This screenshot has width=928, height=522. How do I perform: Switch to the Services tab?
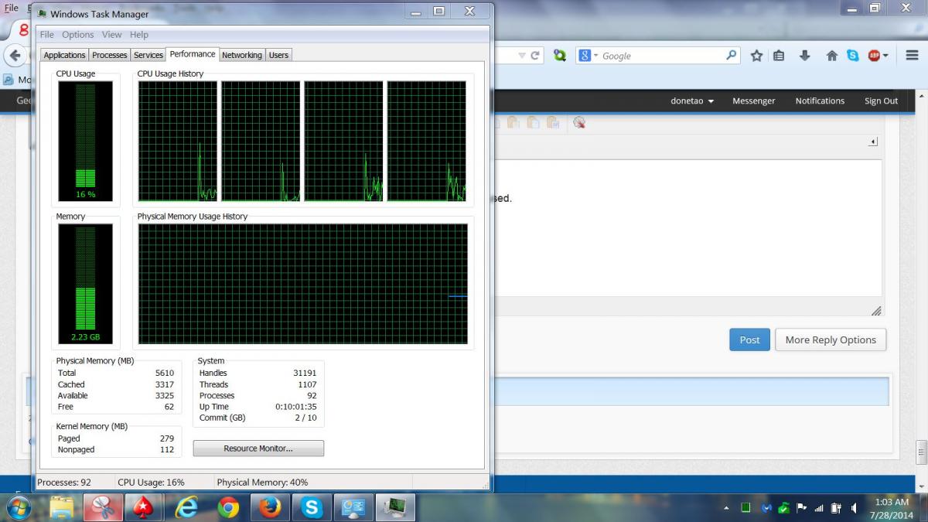[148, 55]
